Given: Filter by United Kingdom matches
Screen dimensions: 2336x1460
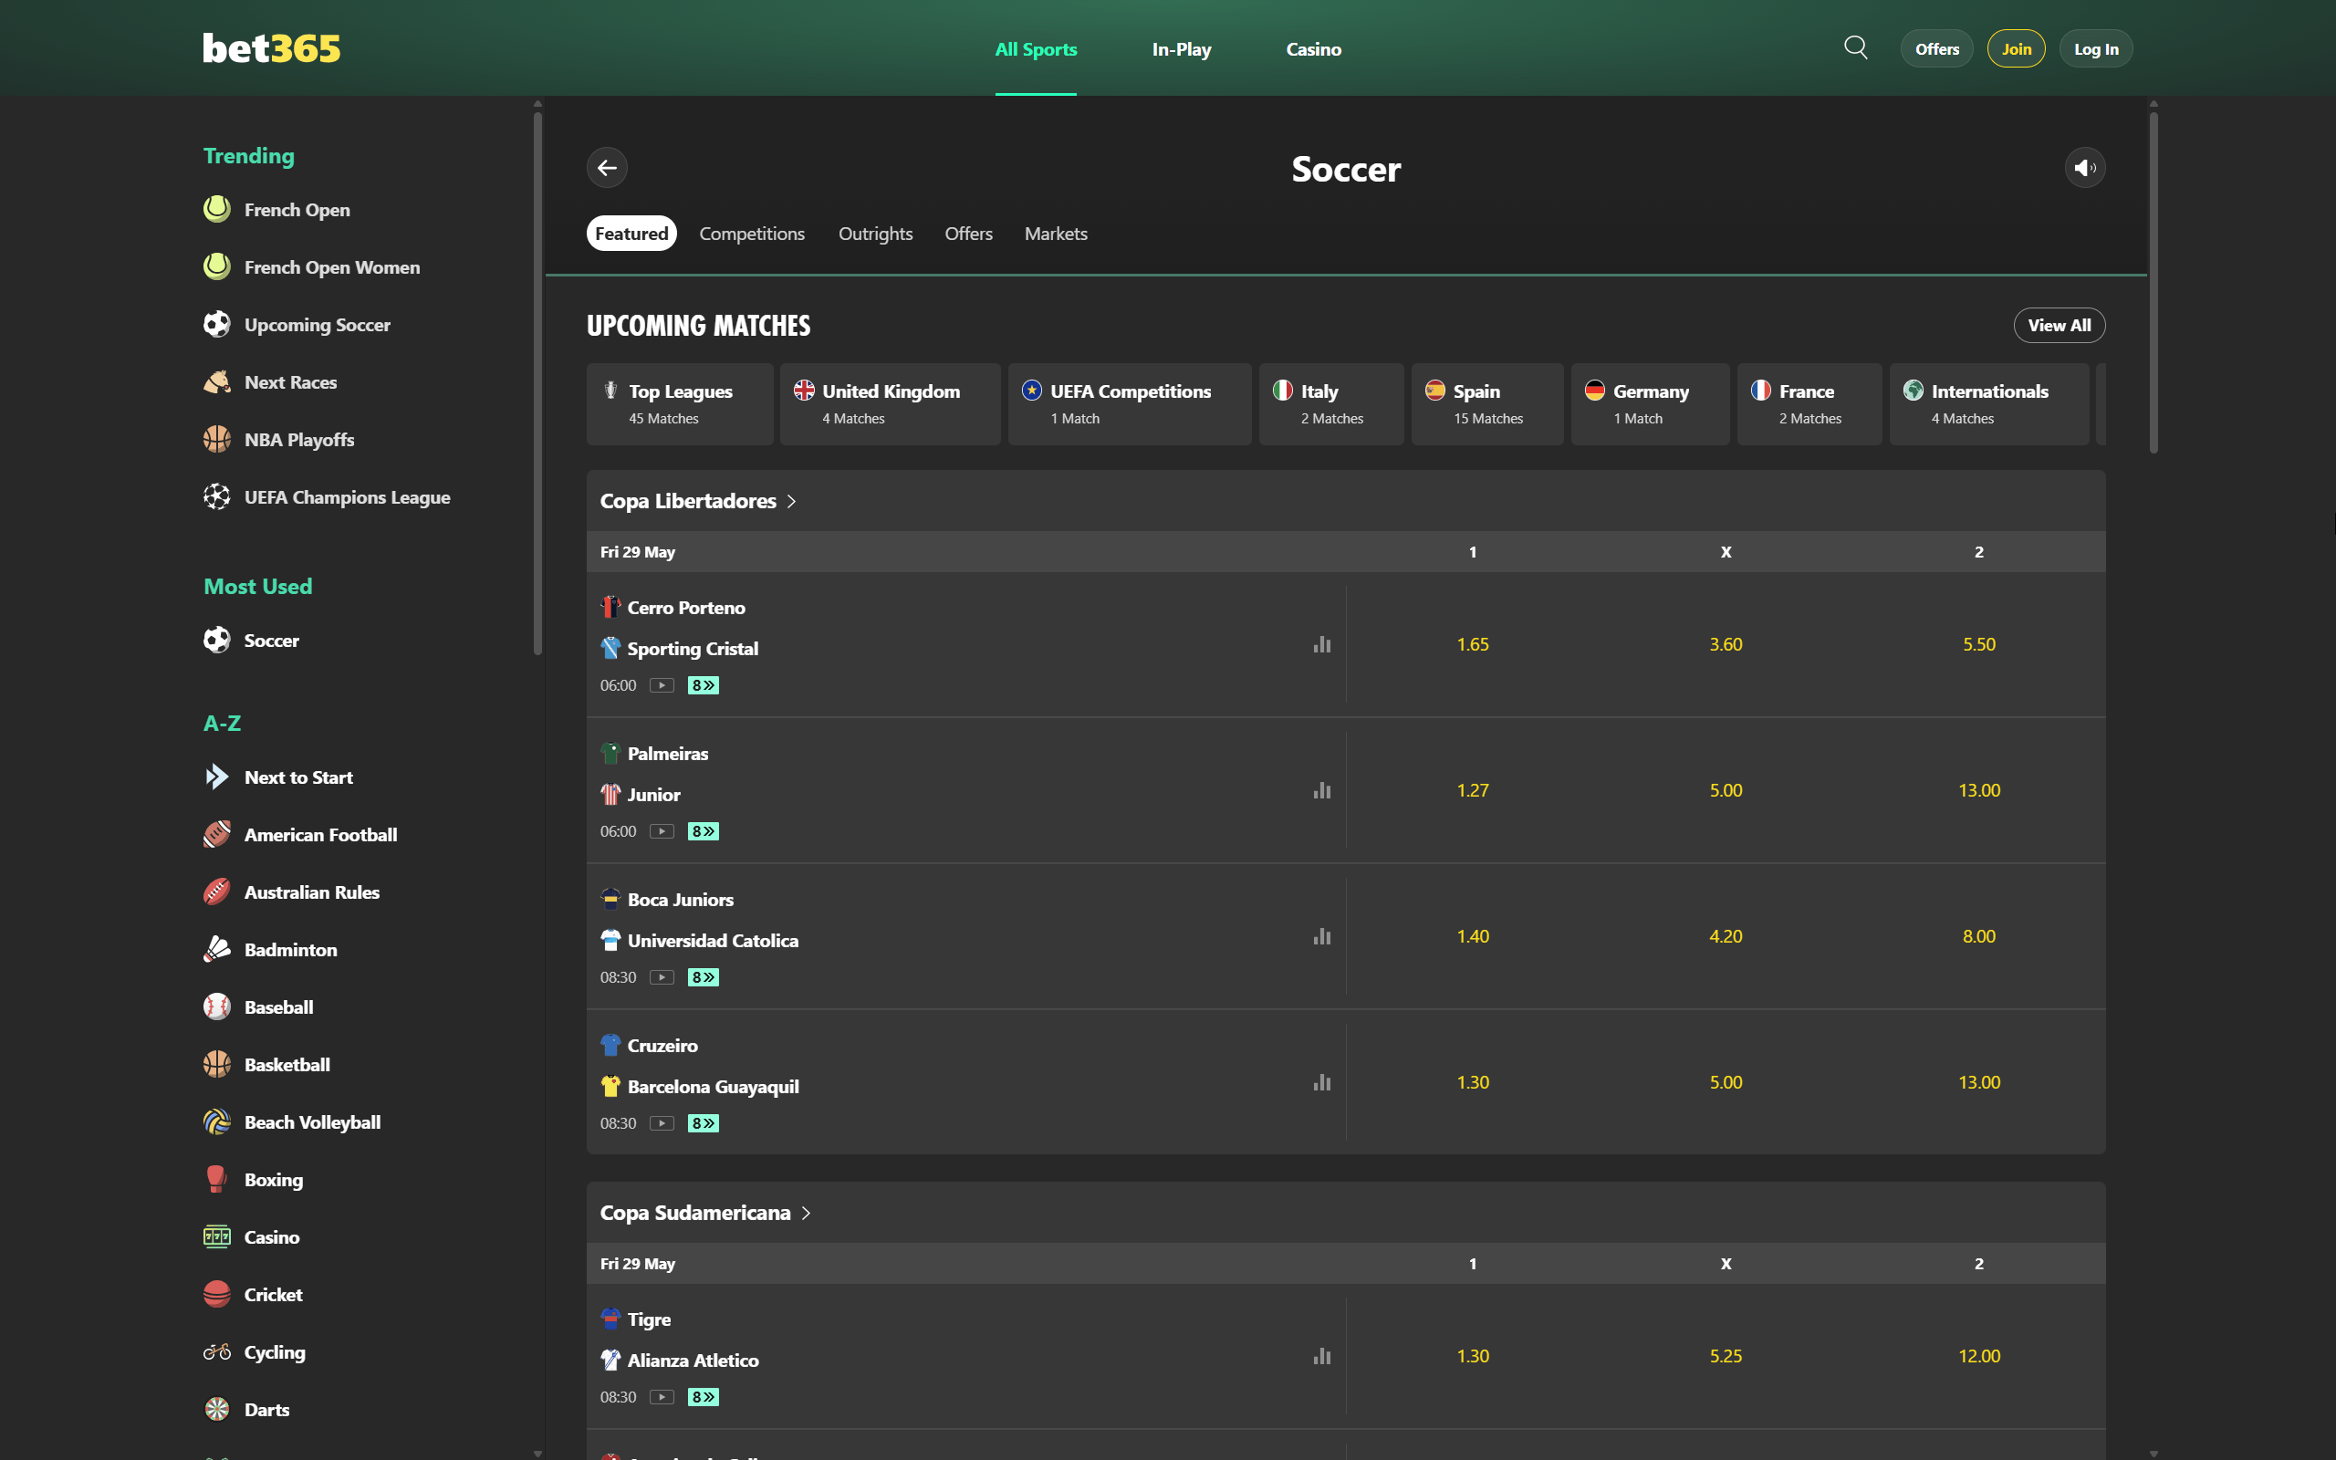Looking at the screenshot, I should coord(890,403).
